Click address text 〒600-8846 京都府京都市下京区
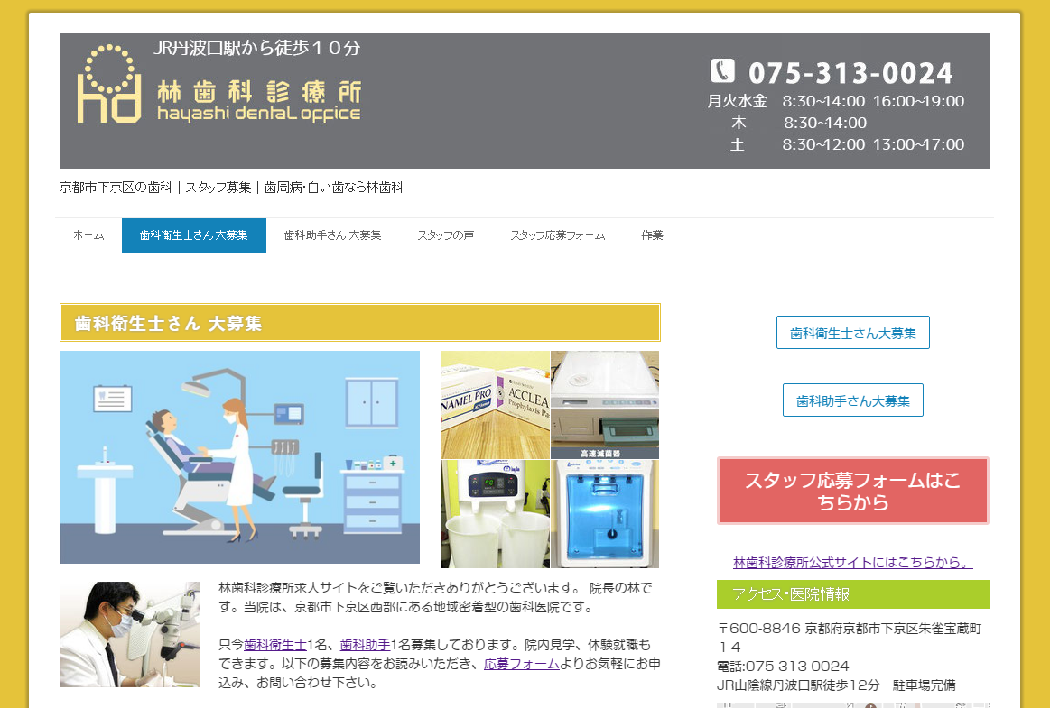The height and width of the screenshot is (708, 1050). click(x=849, y=638)
